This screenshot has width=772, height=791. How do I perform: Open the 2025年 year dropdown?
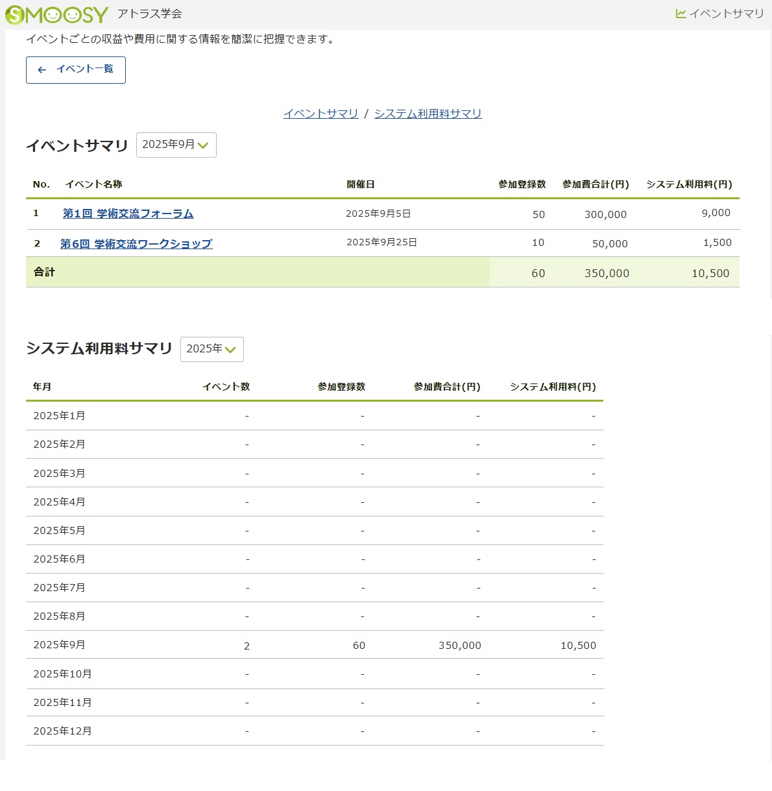pyautogui.click(x=211, y=349)
